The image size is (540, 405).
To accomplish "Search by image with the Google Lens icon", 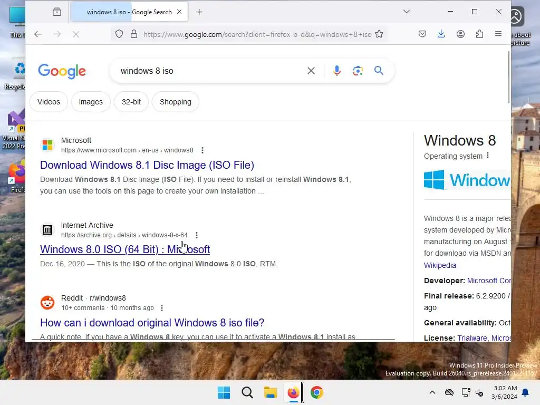I will click(x=358, y=71).
